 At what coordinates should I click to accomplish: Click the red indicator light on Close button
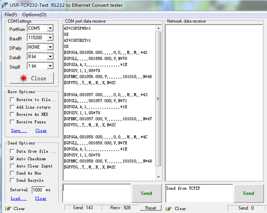click(x=23, y=78)
